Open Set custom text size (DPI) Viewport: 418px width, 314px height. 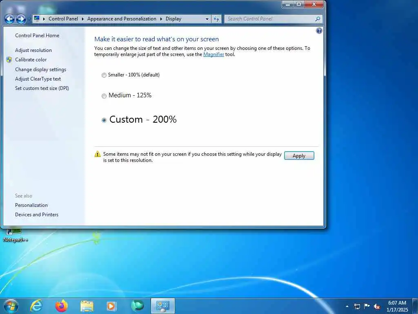pyautogui.click(x=42, y=88)
